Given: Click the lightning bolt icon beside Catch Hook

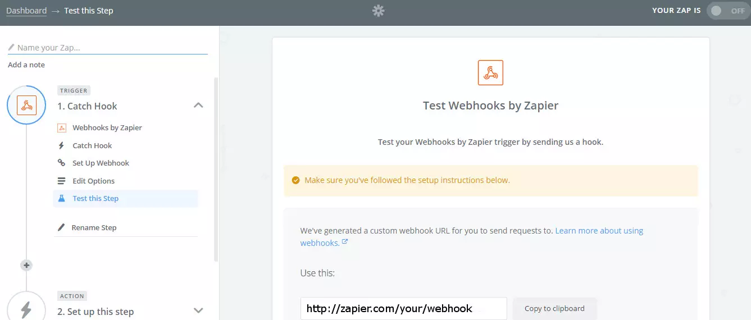Looking at the screenshot, I should tap(61, 145).
